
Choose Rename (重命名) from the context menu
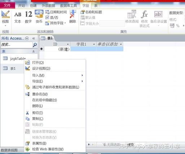point(55,94)
